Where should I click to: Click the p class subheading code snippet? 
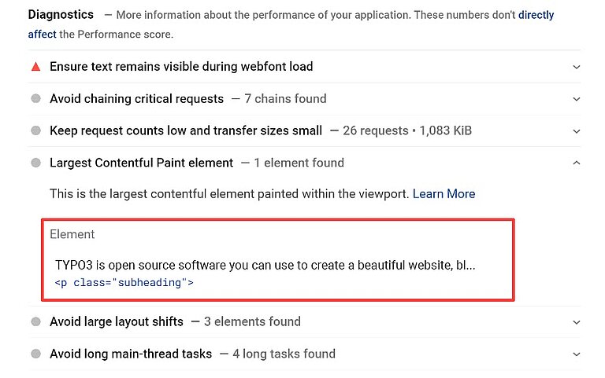(x=124, y=282)
